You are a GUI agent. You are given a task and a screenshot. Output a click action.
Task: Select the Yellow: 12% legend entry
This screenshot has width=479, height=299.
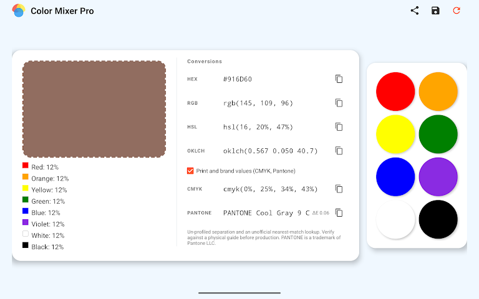click(x=45, y=189)
